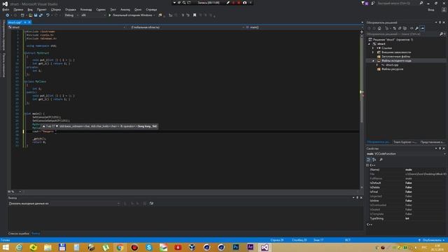Open Skype from the taskbar
This screenshot has height=252, width=448.
click(x=149, y=247)
